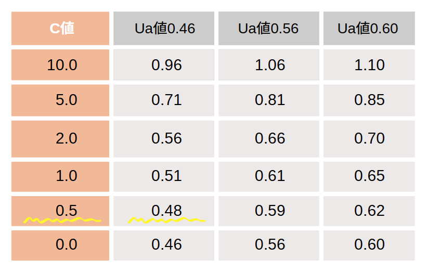Select the 2.0 row label cell
Image resolution: width=428 pixels, height=272 pixels.
click(61, 138)
